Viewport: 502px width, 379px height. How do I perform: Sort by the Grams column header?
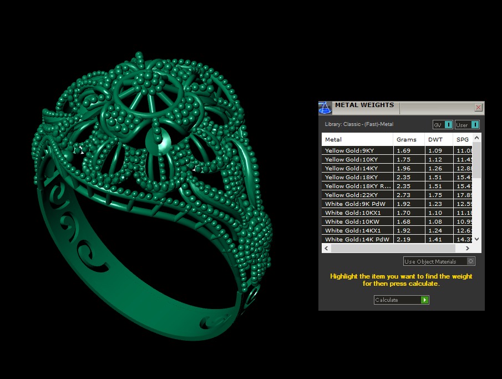[409, 139]
